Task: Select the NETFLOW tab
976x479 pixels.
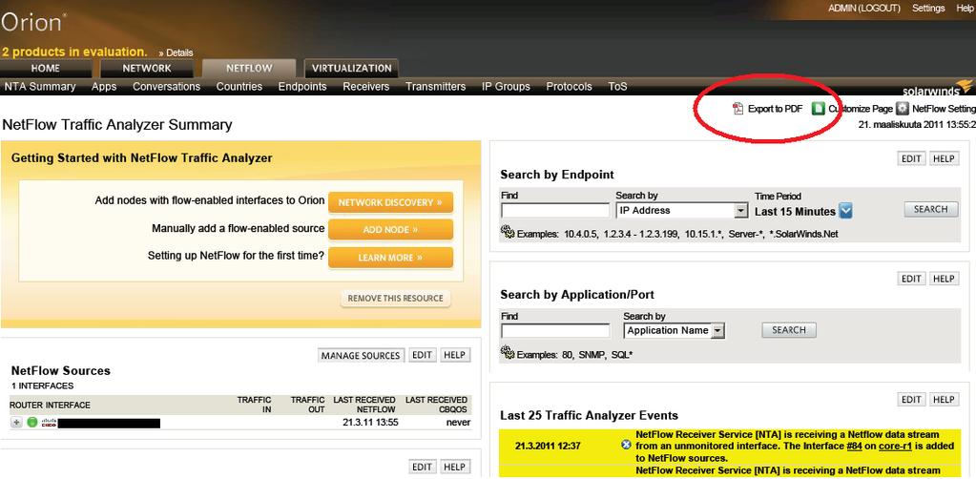Action: (249, 68)
